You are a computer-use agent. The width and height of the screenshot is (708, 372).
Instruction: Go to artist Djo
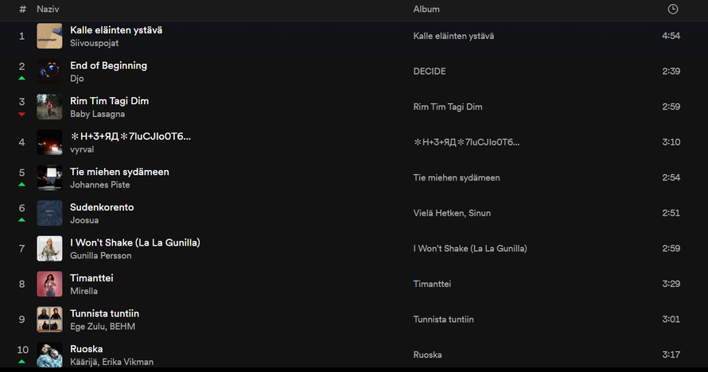(76, 79)
